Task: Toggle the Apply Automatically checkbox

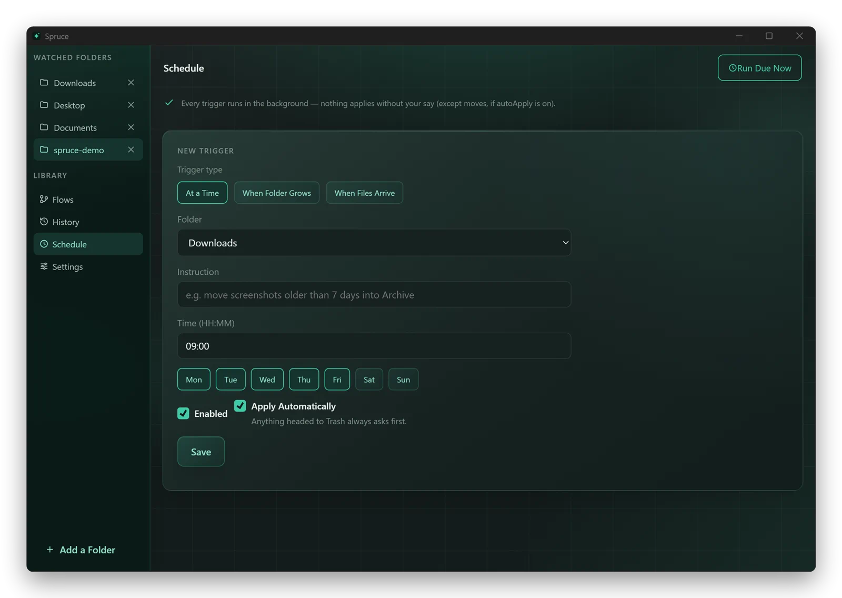Action: point(240,406)
